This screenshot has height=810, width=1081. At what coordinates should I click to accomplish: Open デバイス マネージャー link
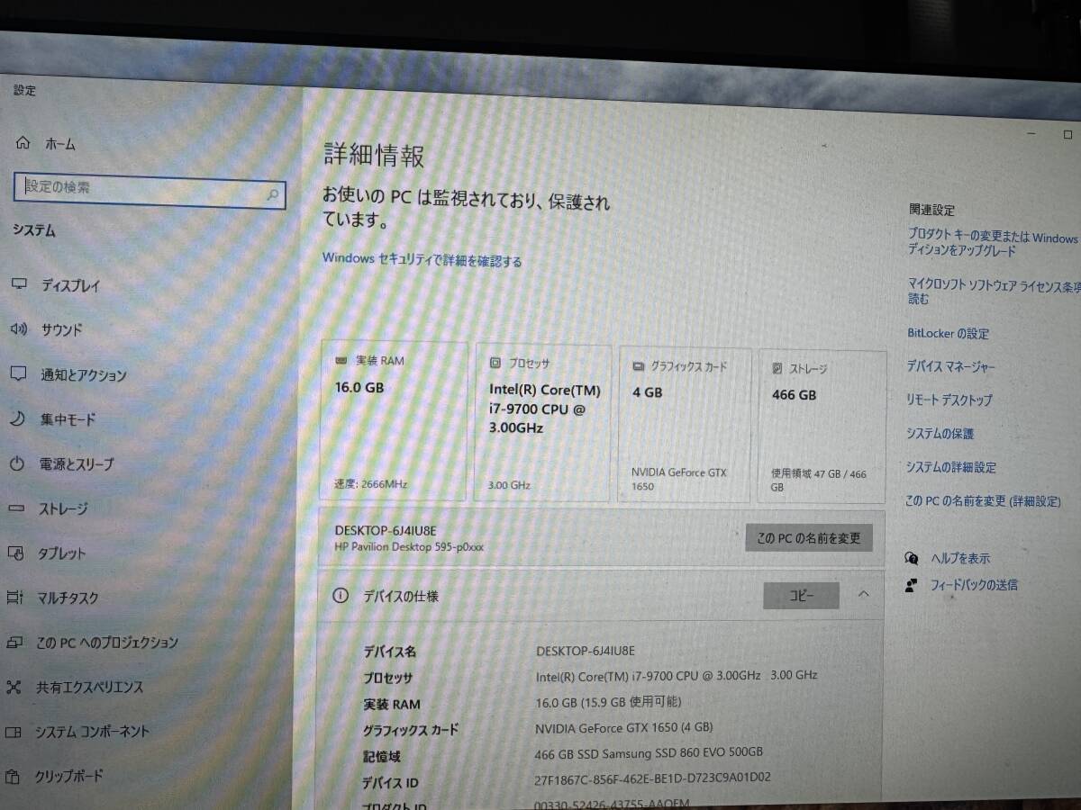pos(951,367)
